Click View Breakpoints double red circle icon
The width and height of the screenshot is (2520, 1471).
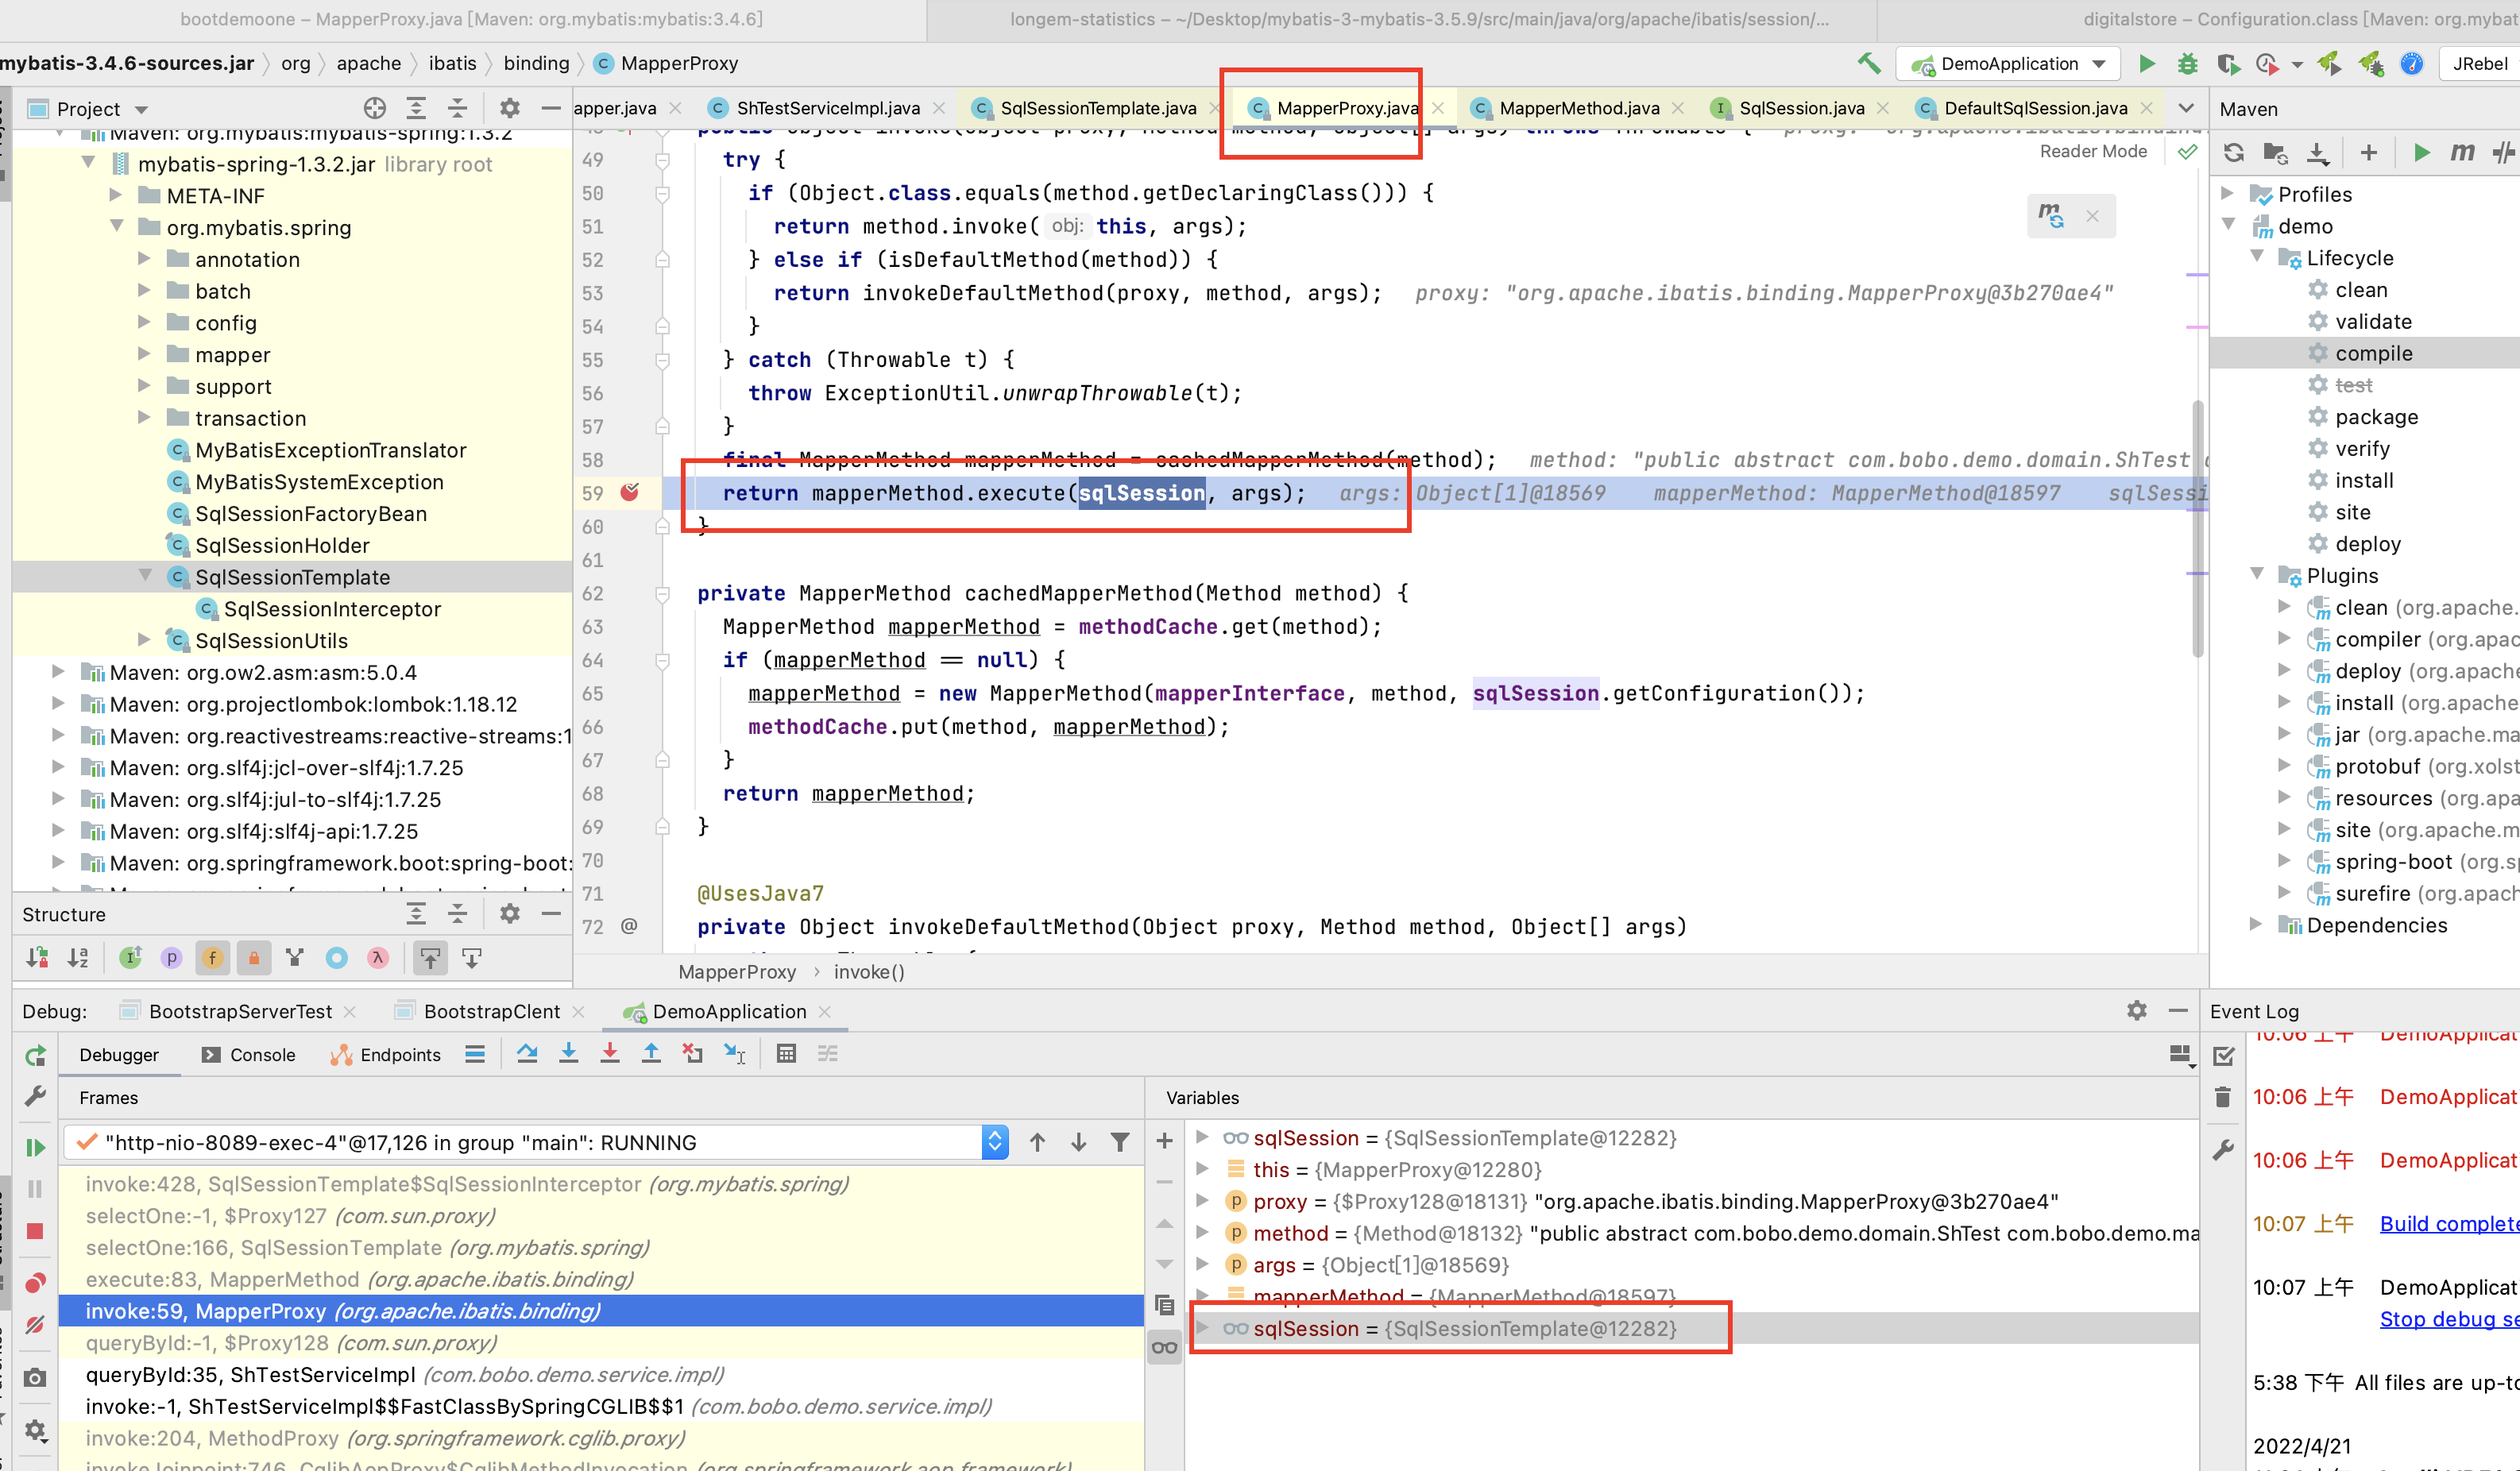[x=35, y=1283]
